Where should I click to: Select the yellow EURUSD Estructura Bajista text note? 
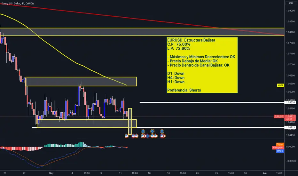202,65
